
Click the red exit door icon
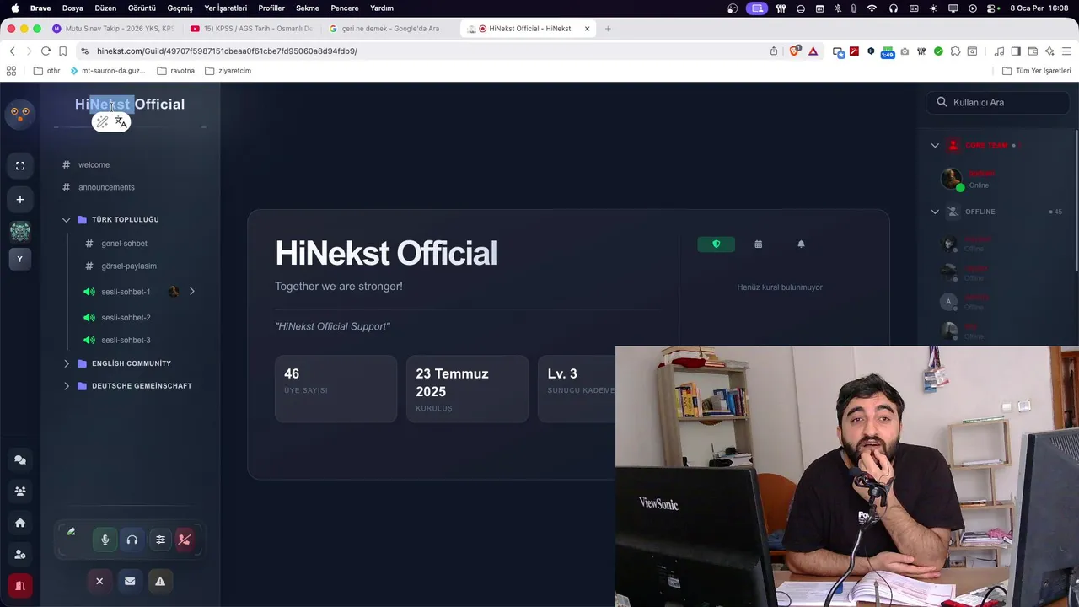click(x=20, y=585)
